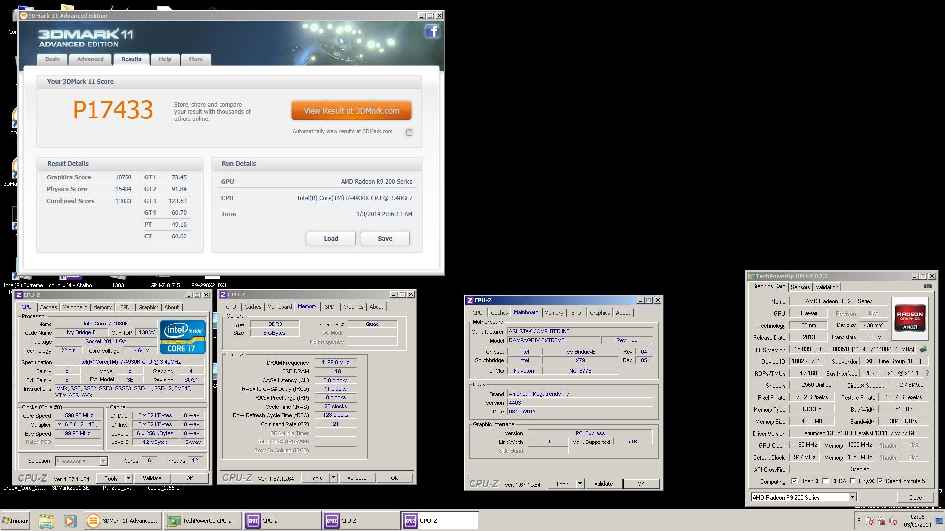Switch to TechPowerUp GPU-Z taskbar button
The height and width of the screenshot is (531, 945).
(203, 521)
